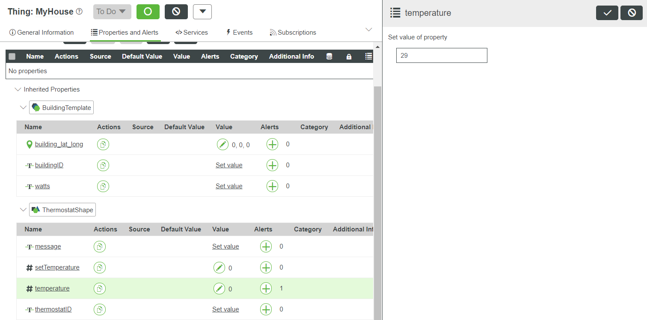Collapse the Inherited Properties section

pyautogui.click(x=18, y=89)
